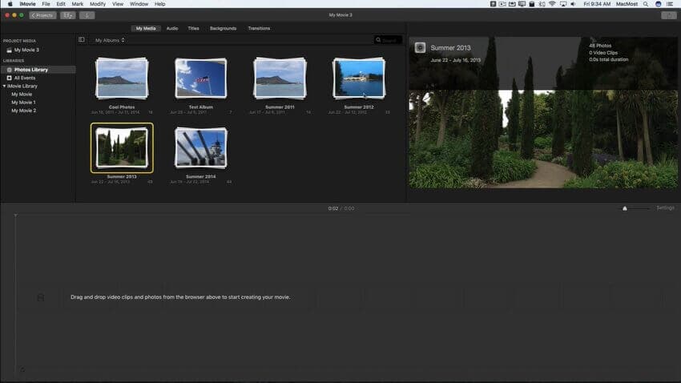Switch to the My Media tab
This screenshot has height=383, width=681.
tap(146, 28)
